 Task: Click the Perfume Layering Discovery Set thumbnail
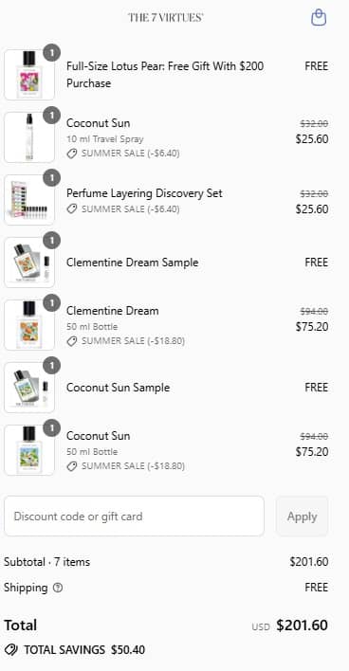pos(29,200)
